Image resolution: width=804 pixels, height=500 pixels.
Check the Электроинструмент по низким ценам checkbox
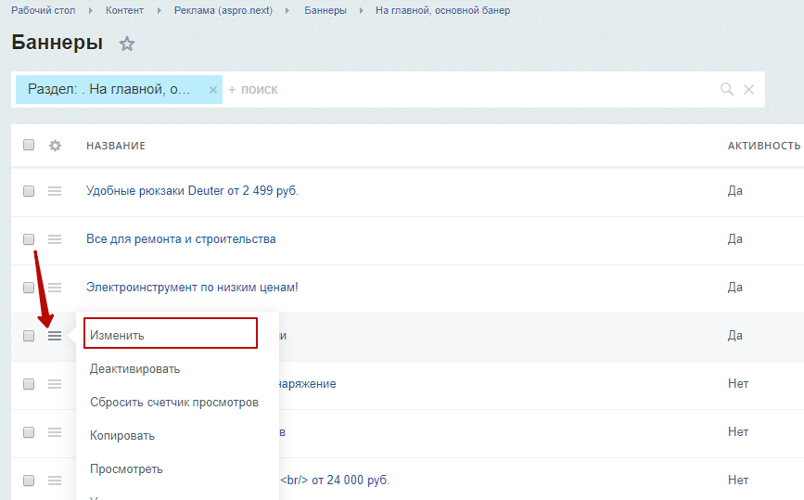[x=29, y=288]
